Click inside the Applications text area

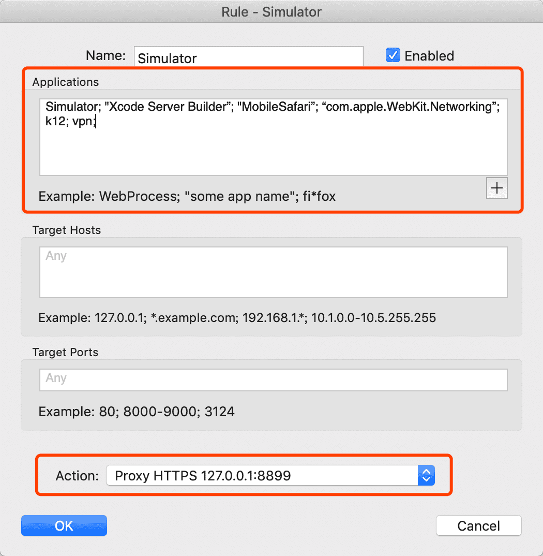[274, 137]
